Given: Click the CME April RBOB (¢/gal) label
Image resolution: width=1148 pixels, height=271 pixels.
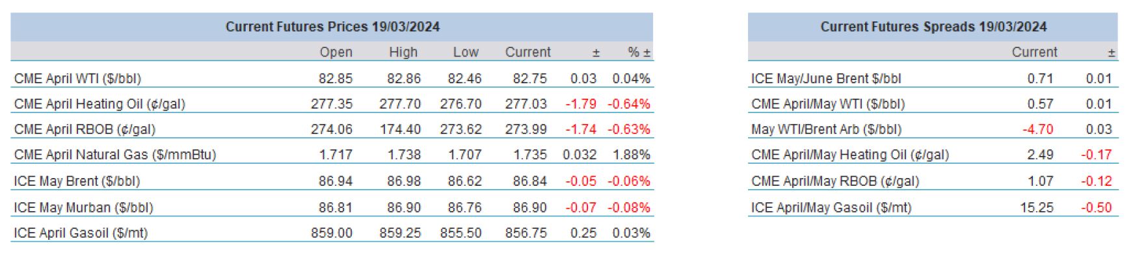Looking at the screenshot, I should point(85,129).
